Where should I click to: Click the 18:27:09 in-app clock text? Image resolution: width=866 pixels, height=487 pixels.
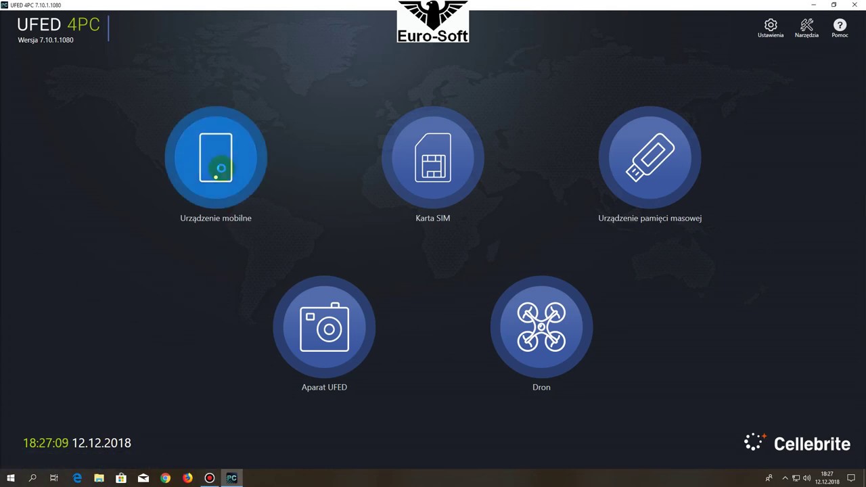click(45, 443)
